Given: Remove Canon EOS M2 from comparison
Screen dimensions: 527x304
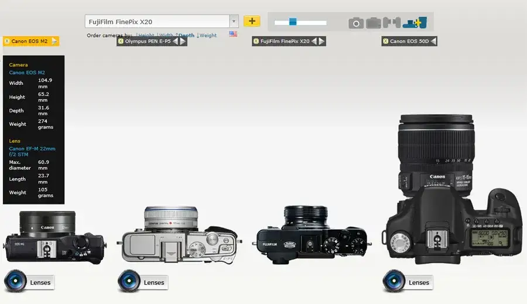Looking at the screenshot, I should pyautogui.click(x=7, y=42).
